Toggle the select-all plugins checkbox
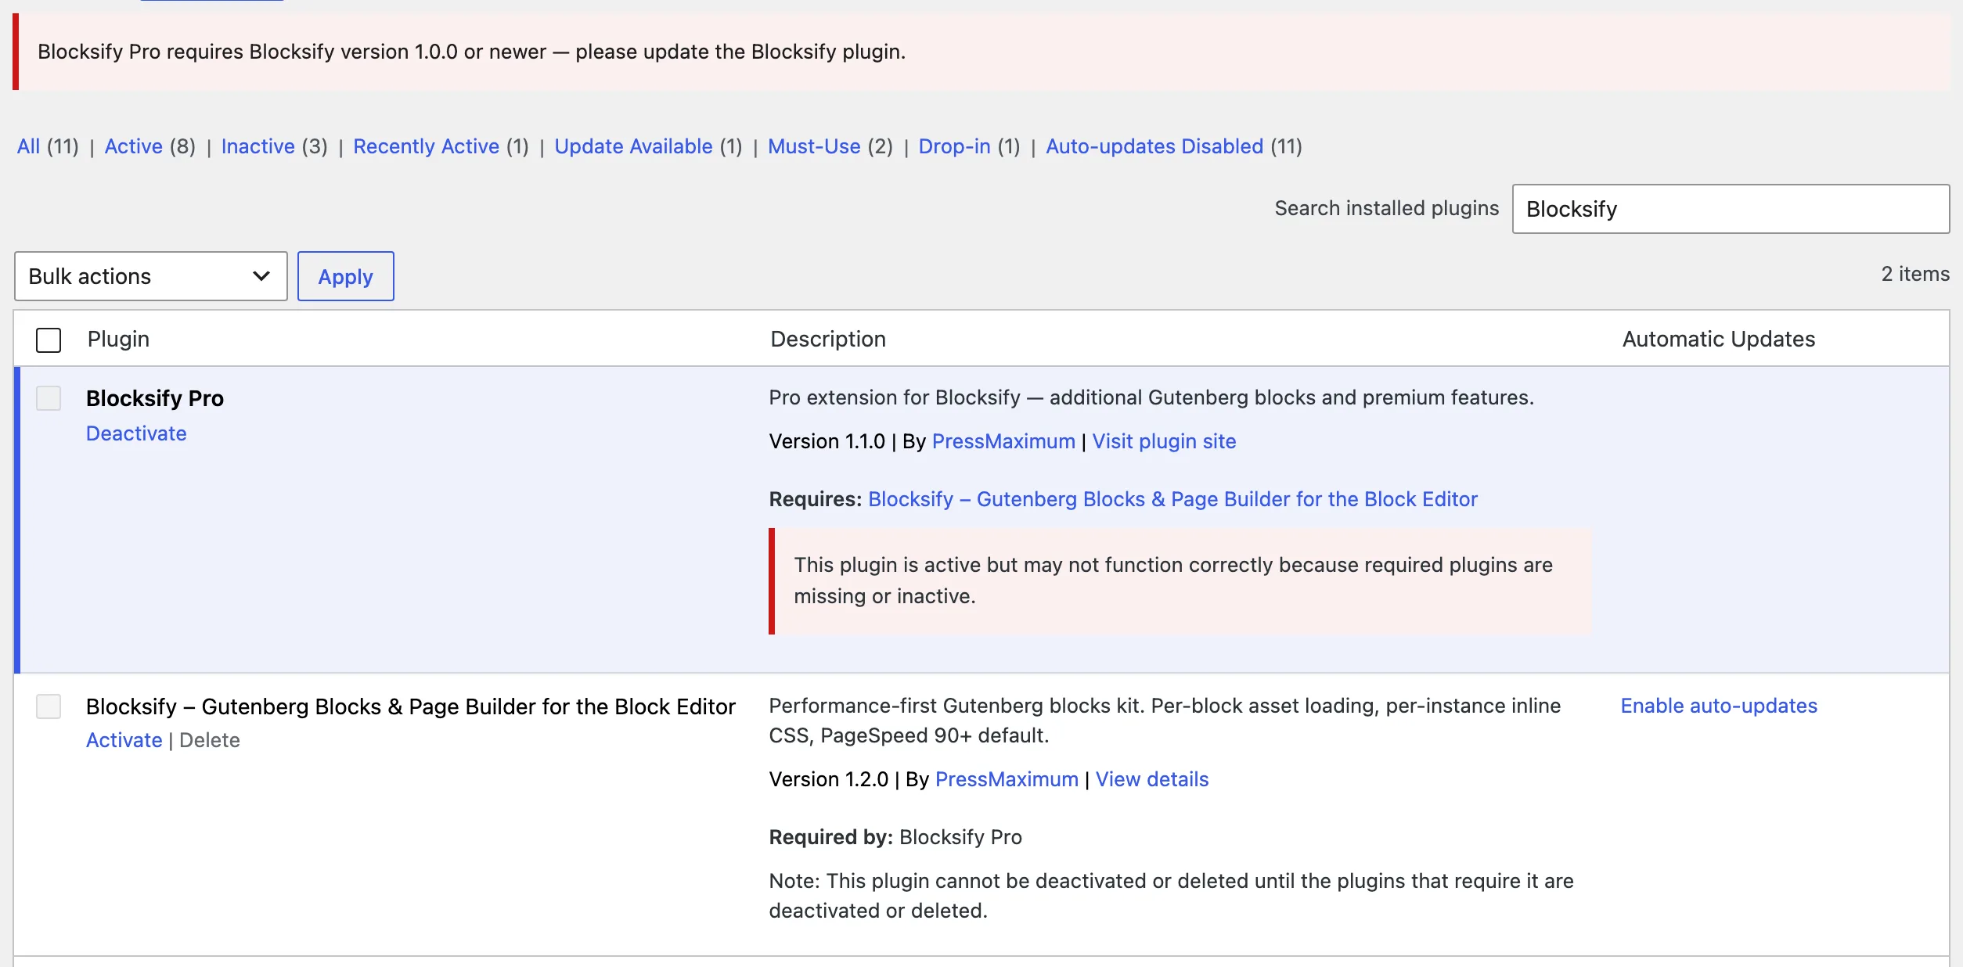 click(x=49, y=340)
